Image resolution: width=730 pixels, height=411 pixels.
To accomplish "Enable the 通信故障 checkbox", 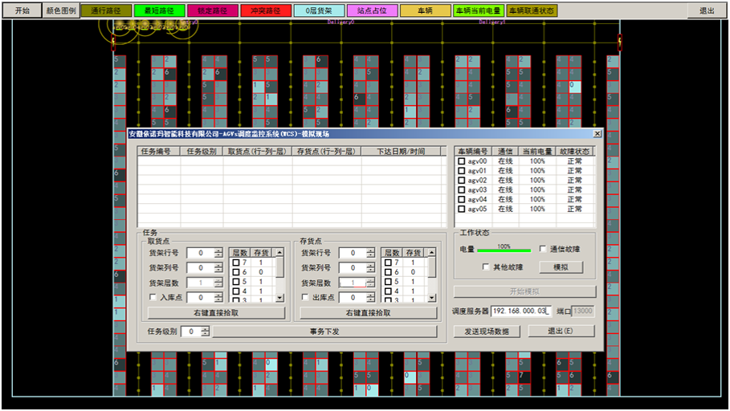I will [543, 249].
